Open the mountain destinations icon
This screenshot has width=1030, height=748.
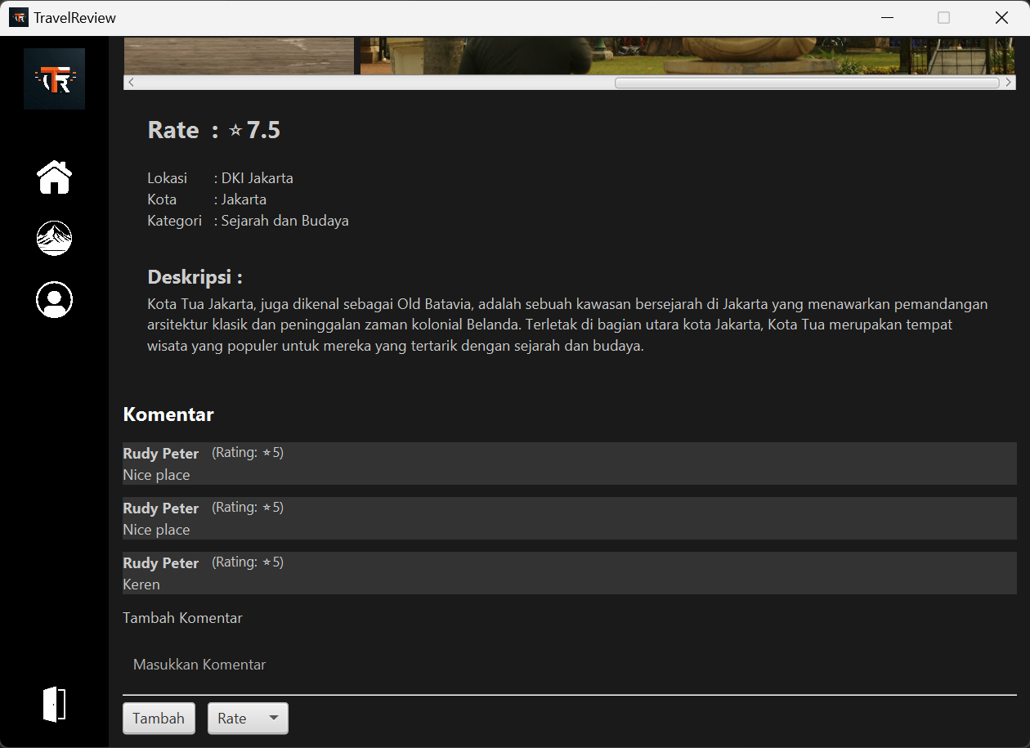(x=54, y=239)
